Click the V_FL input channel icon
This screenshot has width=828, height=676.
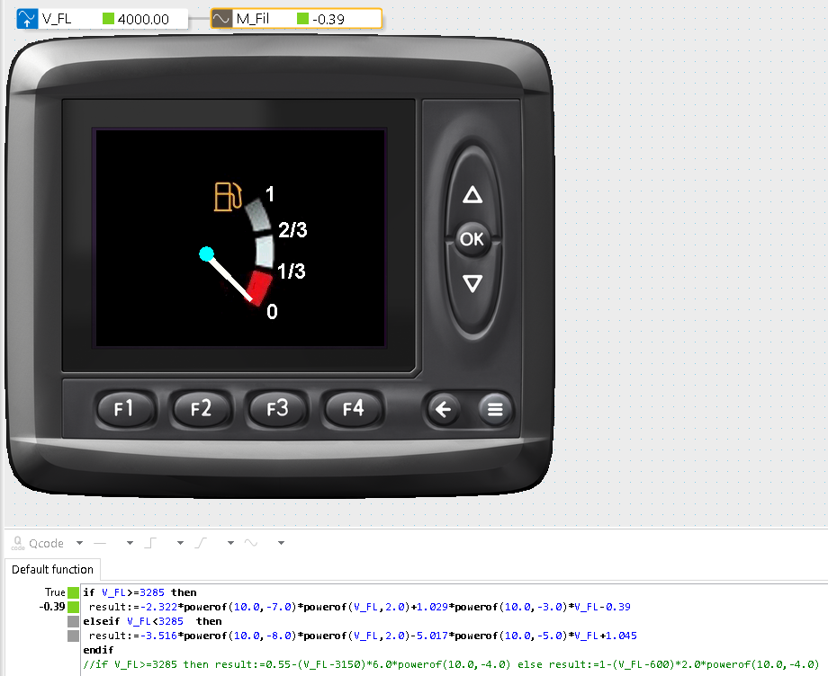click(27, 19)
